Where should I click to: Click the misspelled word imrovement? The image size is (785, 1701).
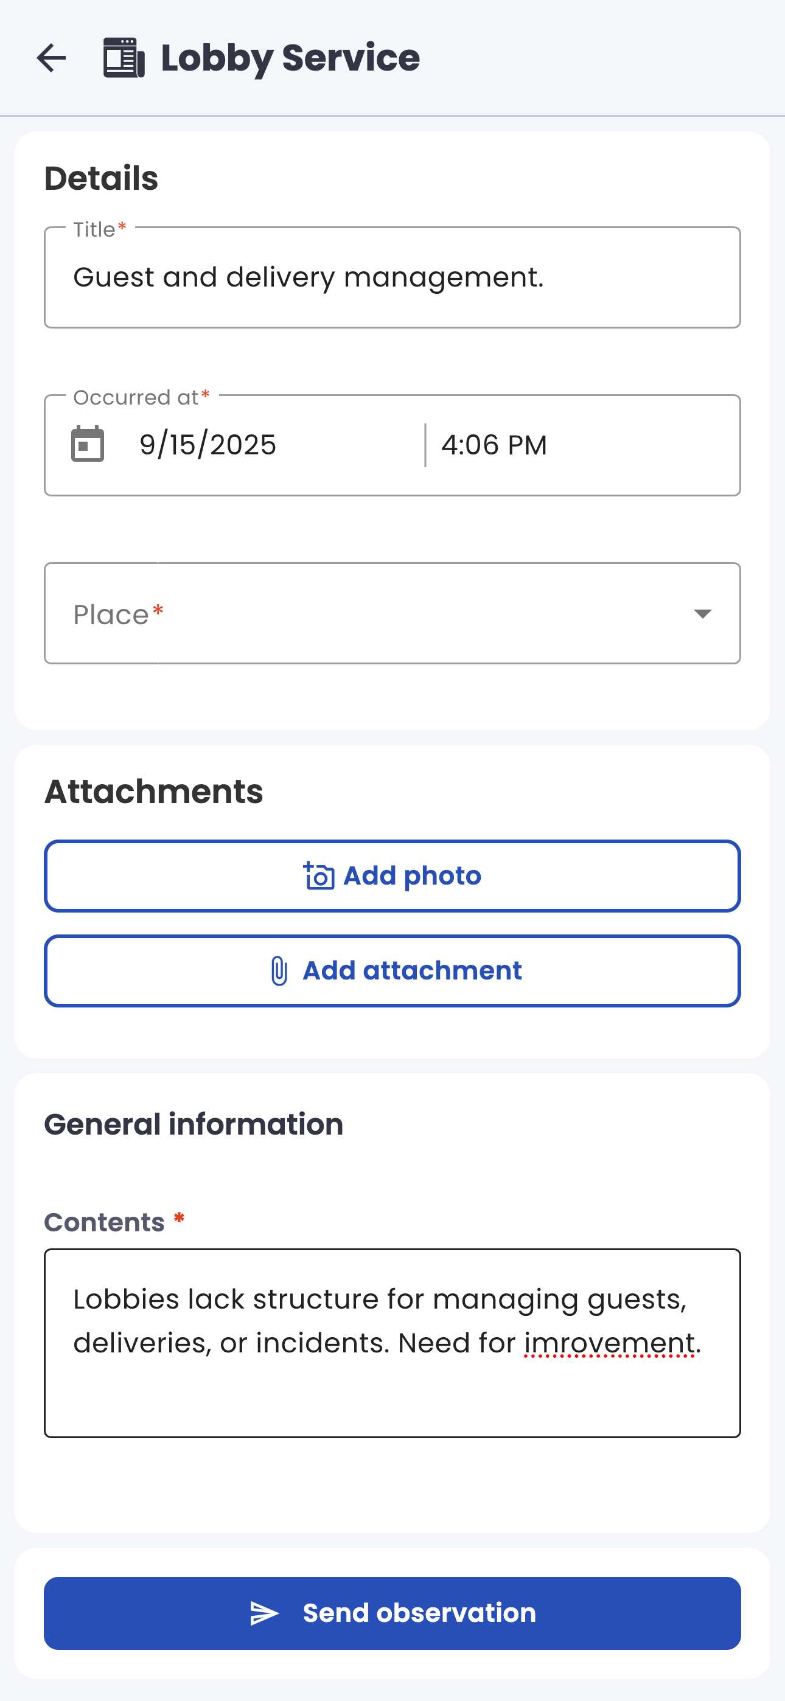pyautogui.click(x=609, y=1343)
